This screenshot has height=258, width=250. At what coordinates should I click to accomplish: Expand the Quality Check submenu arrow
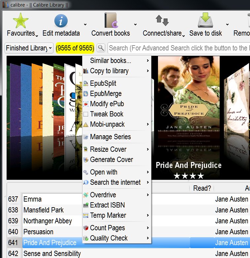(148, 238)
